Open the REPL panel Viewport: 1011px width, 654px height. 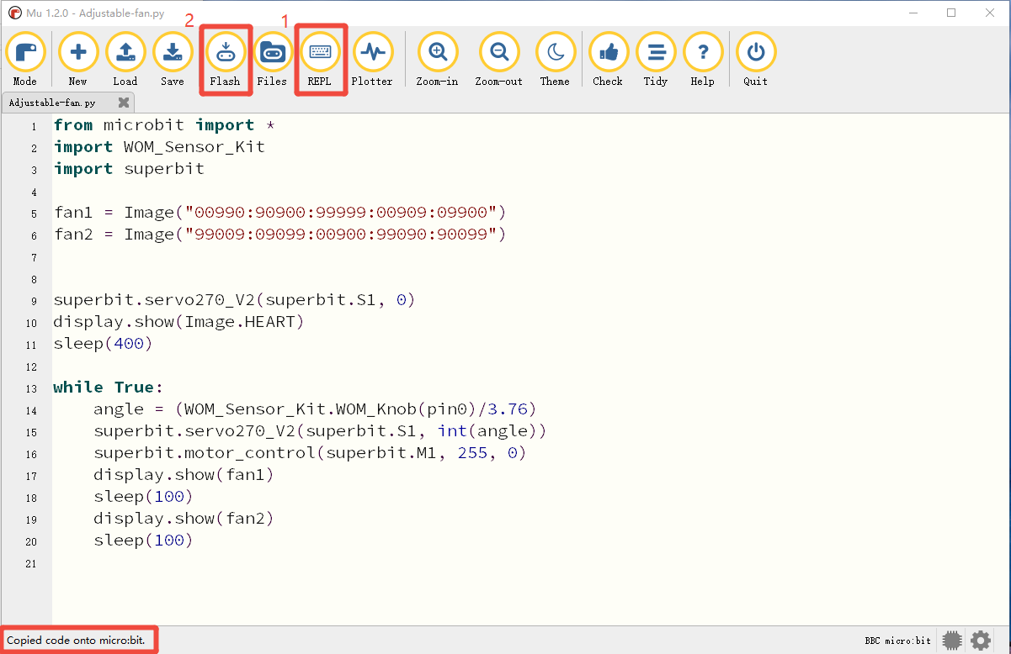[x=320, y=60]
